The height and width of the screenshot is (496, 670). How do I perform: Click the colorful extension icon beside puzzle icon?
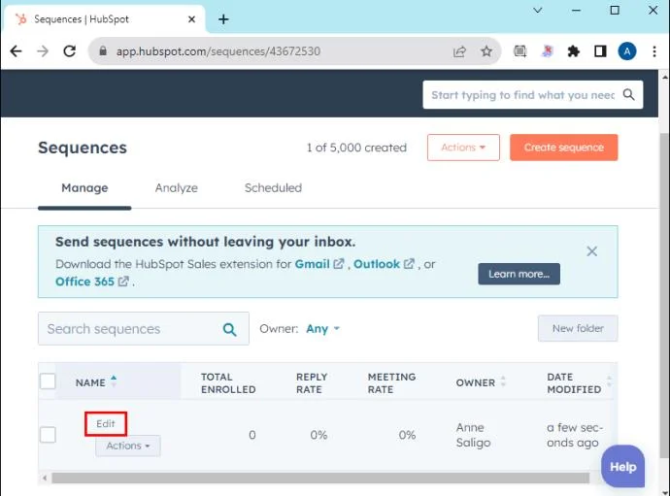pyautogui.click(x=547, y=51)
